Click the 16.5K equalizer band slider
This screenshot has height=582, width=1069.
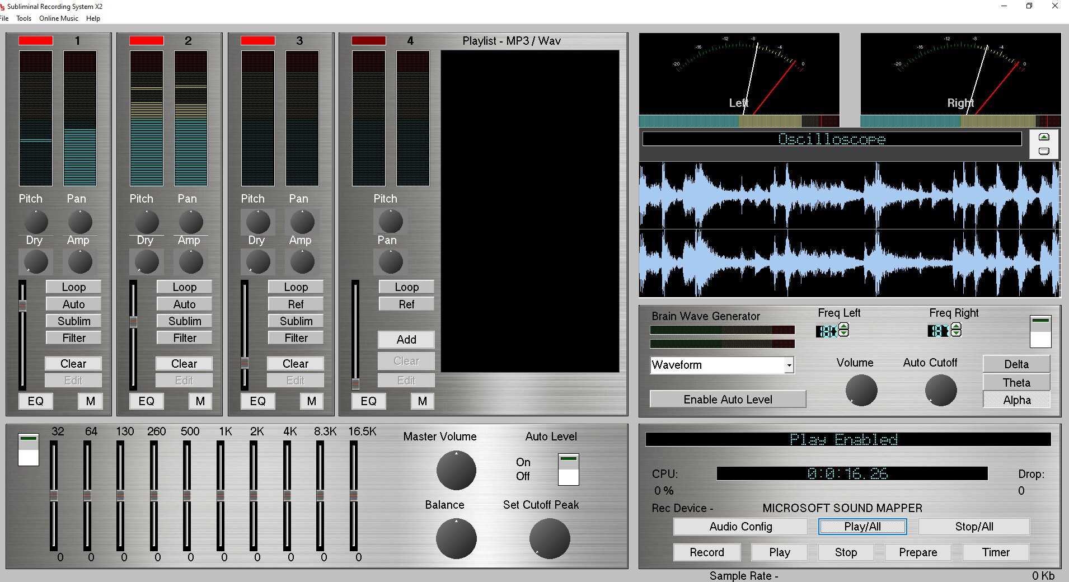point(354,495)
